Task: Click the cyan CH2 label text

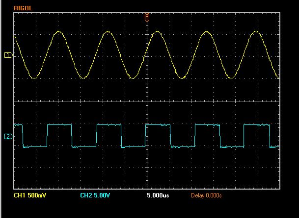Action: point(86,196)
